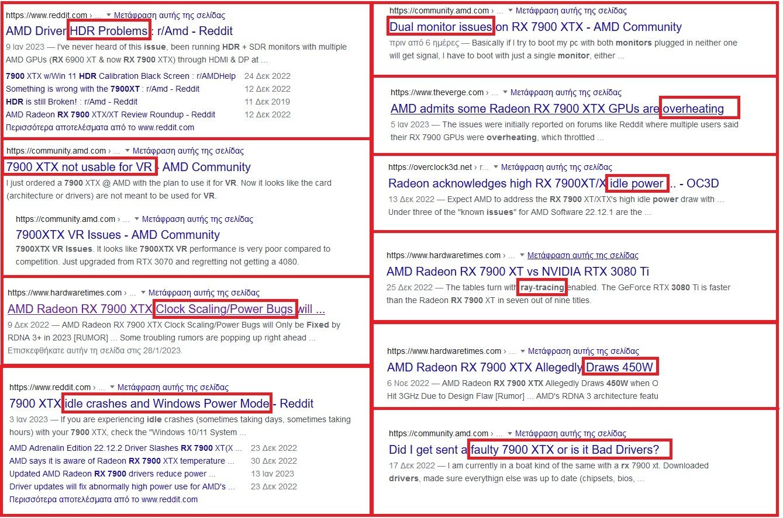The width and height of the screenshot is (783, 518).
Task: Click snippet starting 'The issues were initially reported on forums'
Action: point(565,131)
